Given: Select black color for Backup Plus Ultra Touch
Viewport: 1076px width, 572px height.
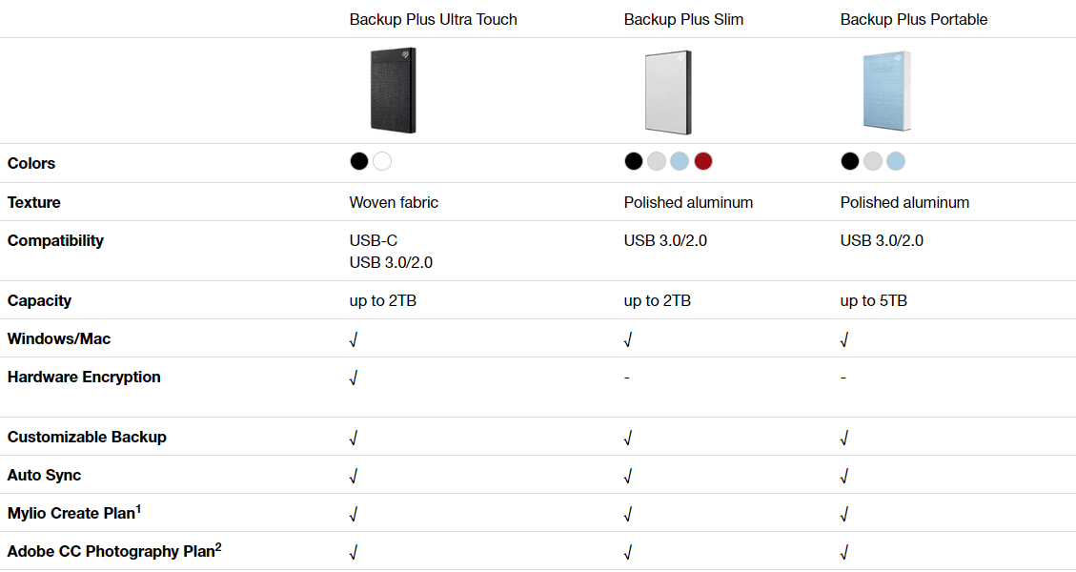Looking at the screenshot, I should click(358, 161).
